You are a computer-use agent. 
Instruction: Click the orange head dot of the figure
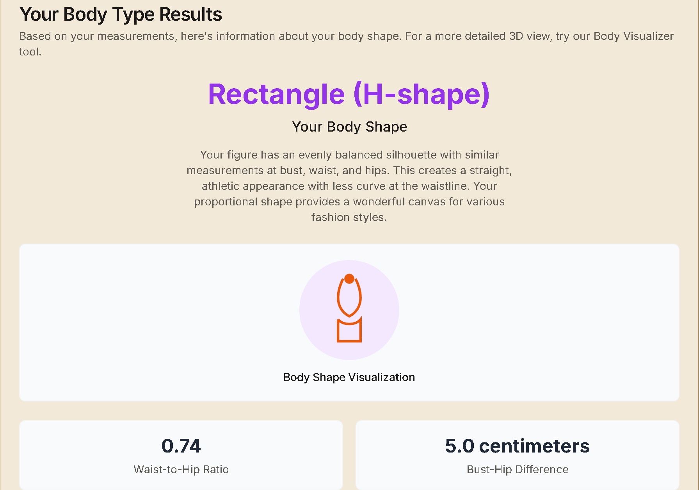(349, 279)
